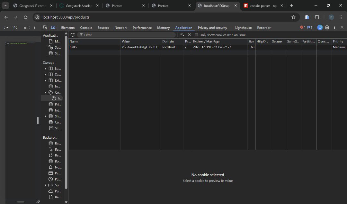Click the Push messaging cloud icon
347x204 pixels.
[50, 191]
